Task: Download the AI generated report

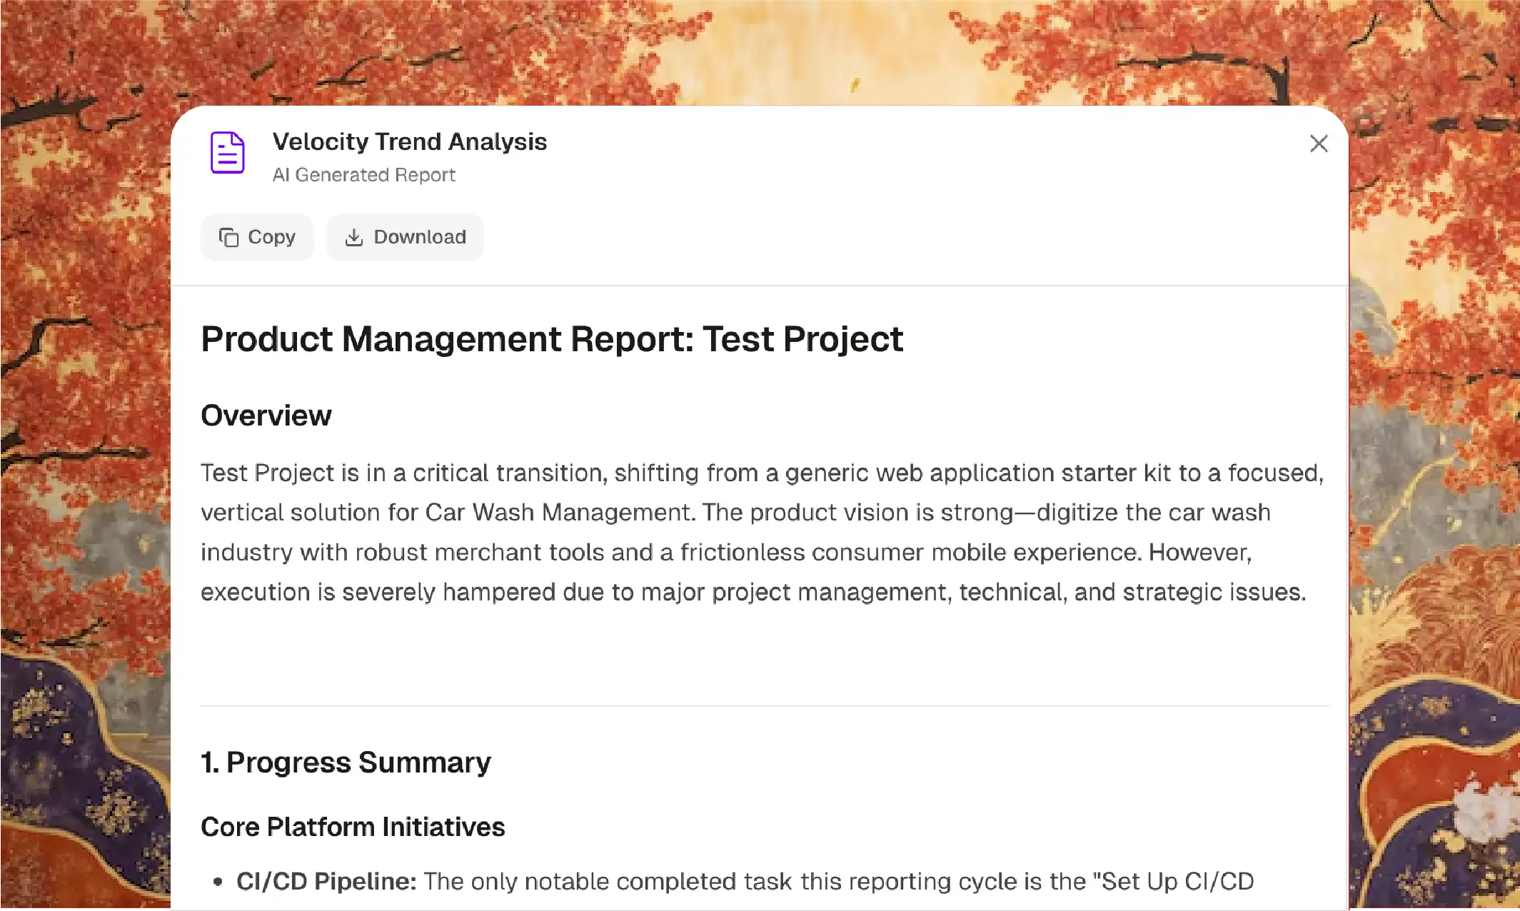Action: pos(405,237)
